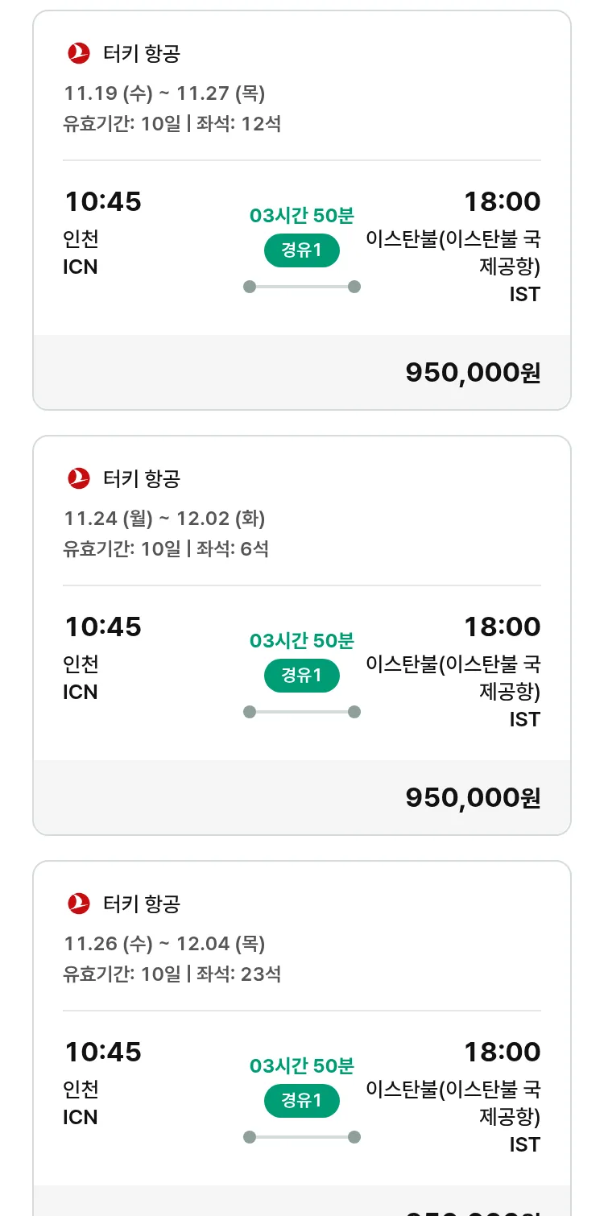Viewport: 604px width, 1216px height.
Task: Click route line in the second flight card
Action: pos(302,712)
